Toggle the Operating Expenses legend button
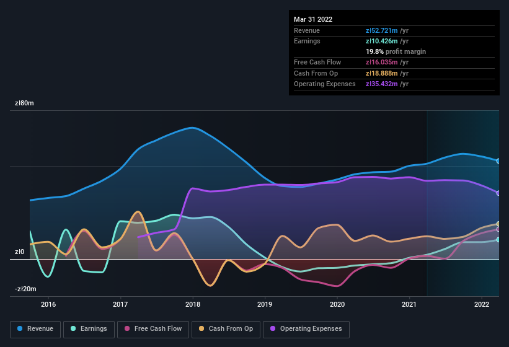509x347 pixels. 306,329
